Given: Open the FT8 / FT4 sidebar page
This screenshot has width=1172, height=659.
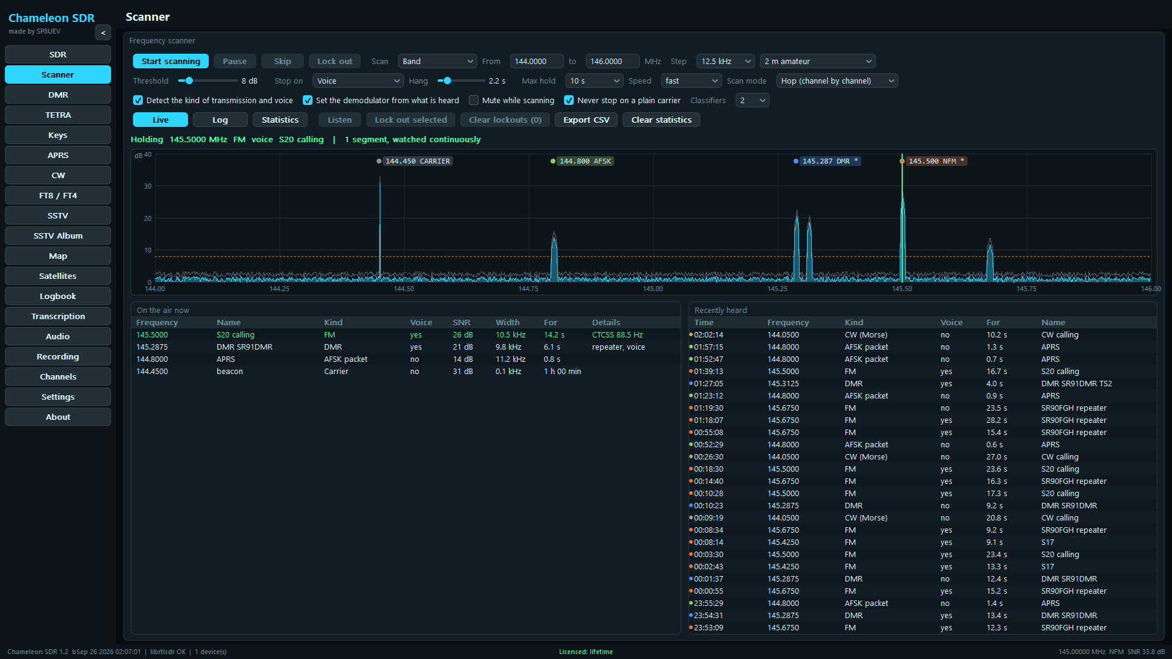Looking at the screenshot, I should [x=58, y=196].
